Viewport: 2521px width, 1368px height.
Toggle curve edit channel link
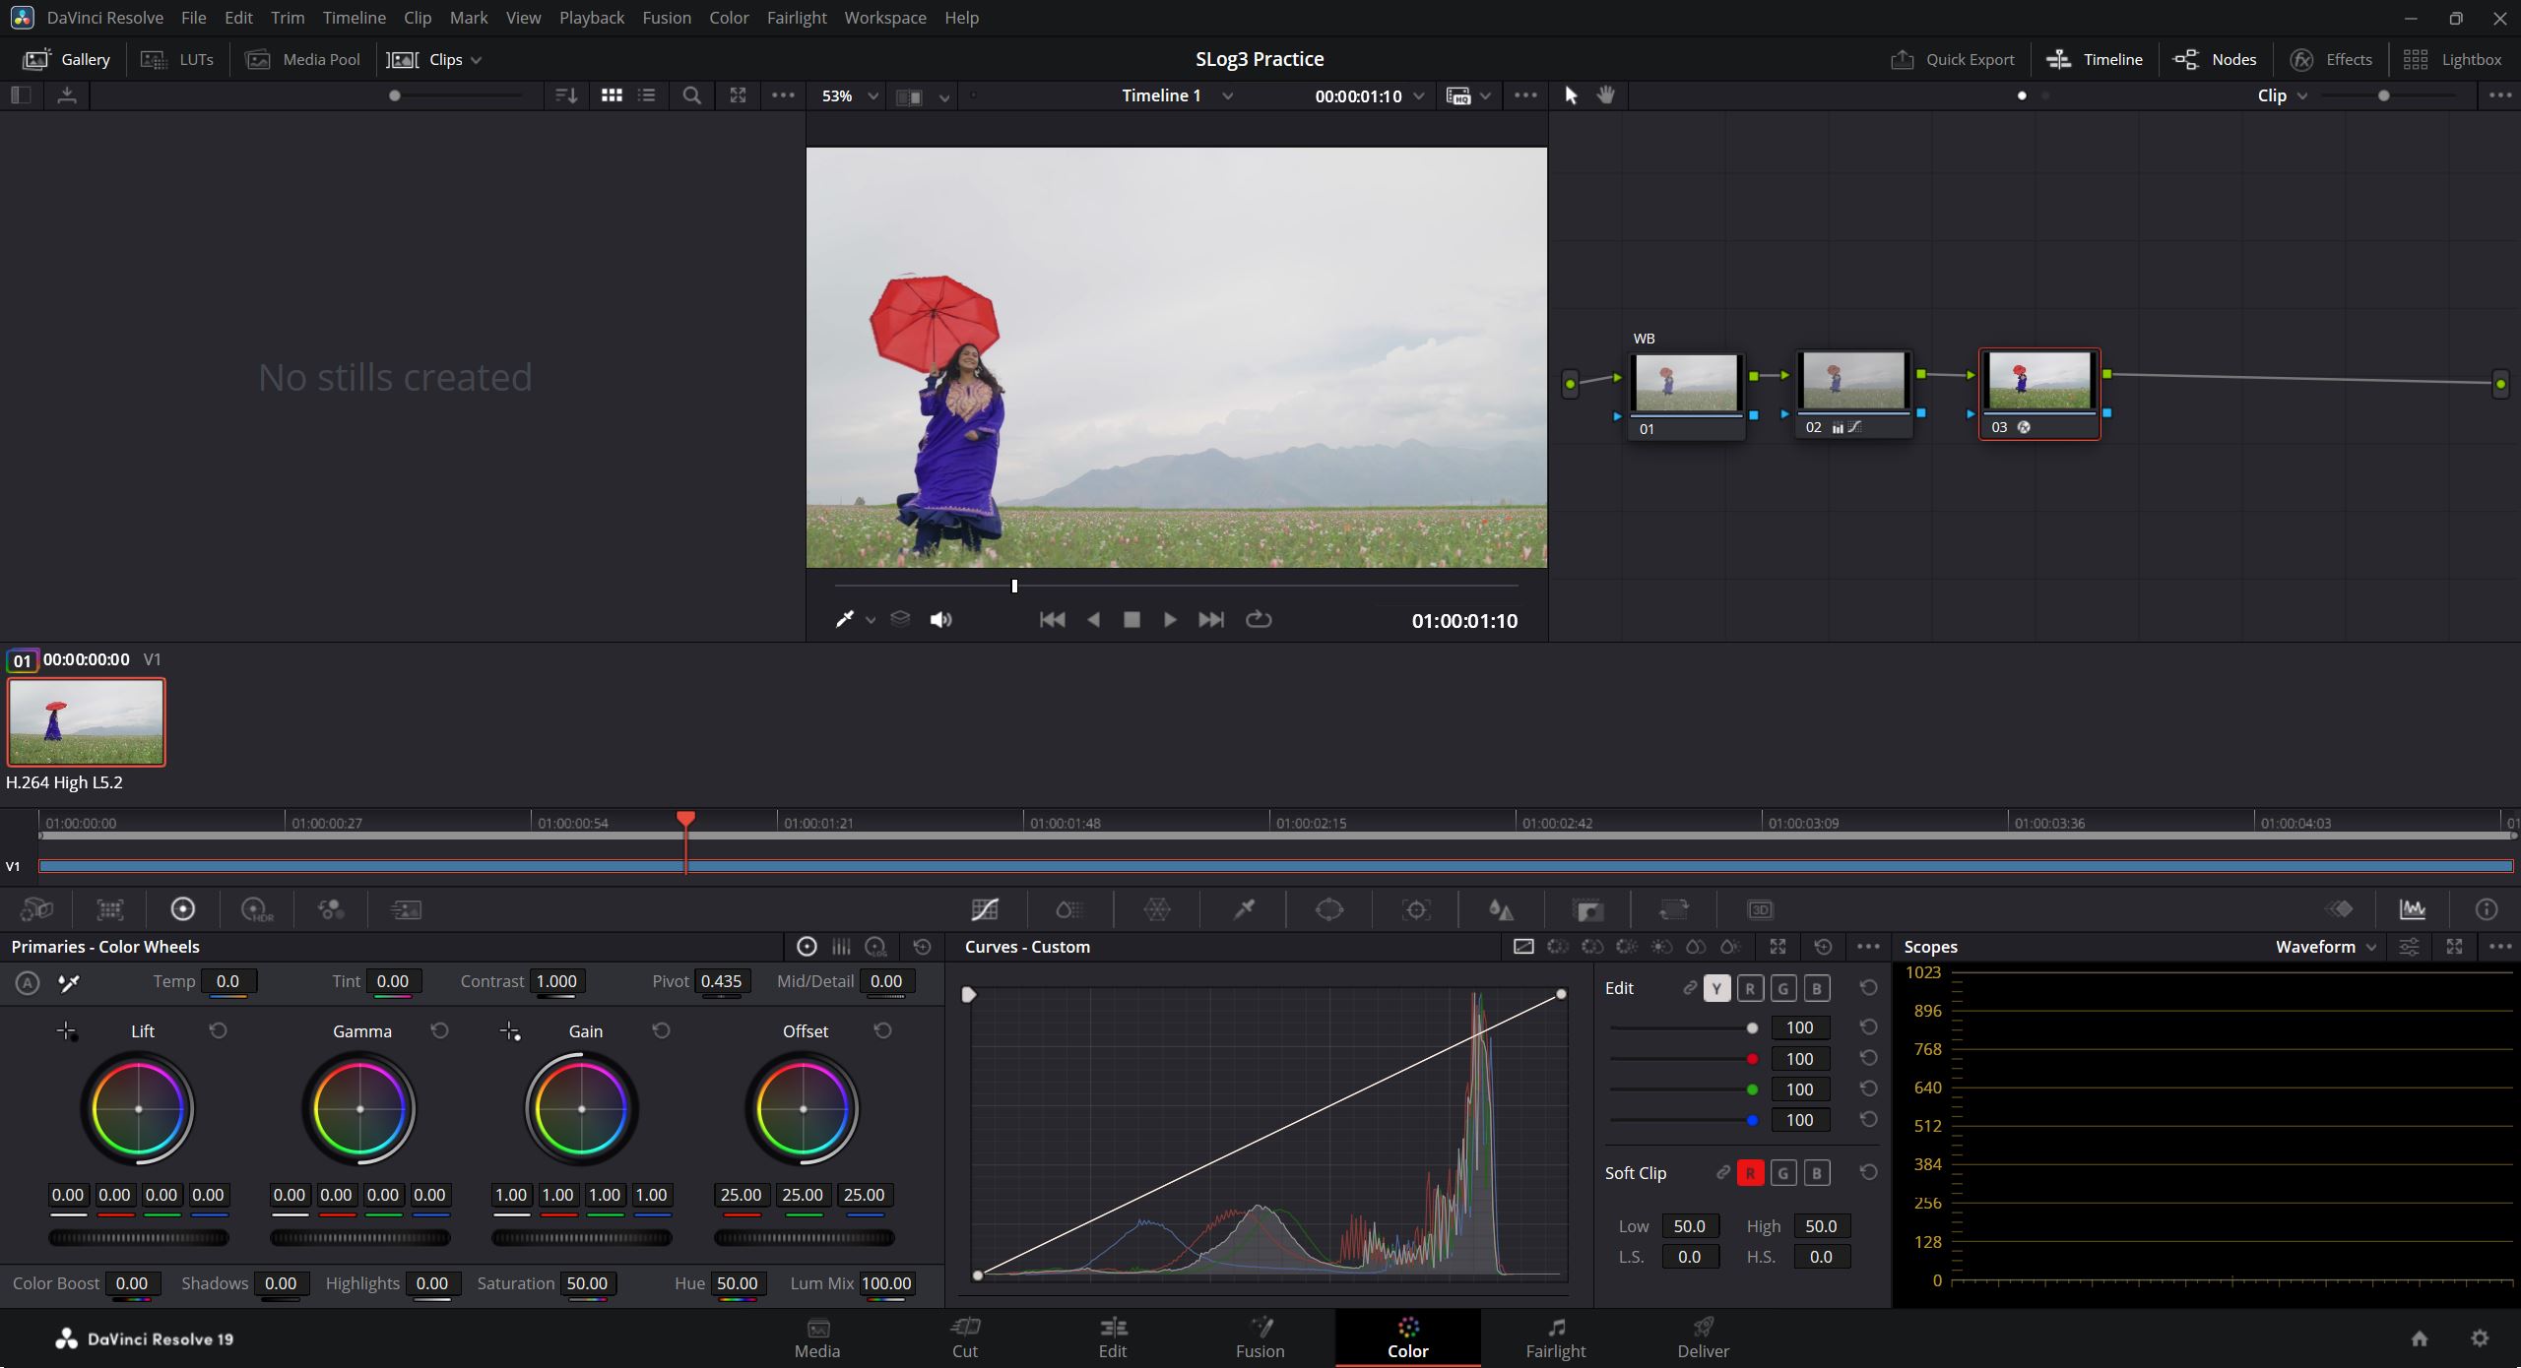click(x=1690, y=987)
